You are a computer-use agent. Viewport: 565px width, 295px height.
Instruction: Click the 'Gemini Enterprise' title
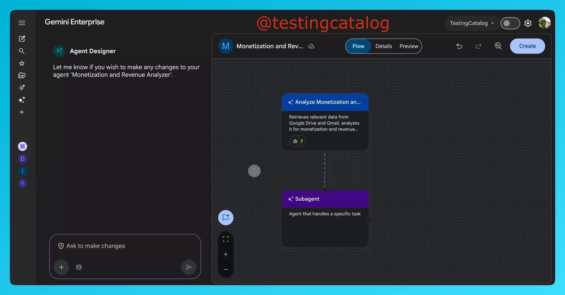(x=74, y=22)
